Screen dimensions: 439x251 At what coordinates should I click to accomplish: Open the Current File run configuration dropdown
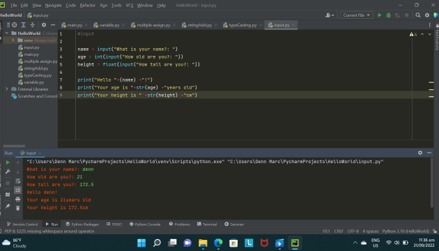point(356,15)
